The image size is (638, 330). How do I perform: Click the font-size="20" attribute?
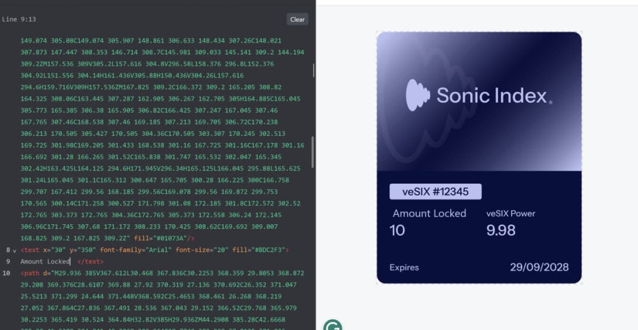(x=202, y=250)
